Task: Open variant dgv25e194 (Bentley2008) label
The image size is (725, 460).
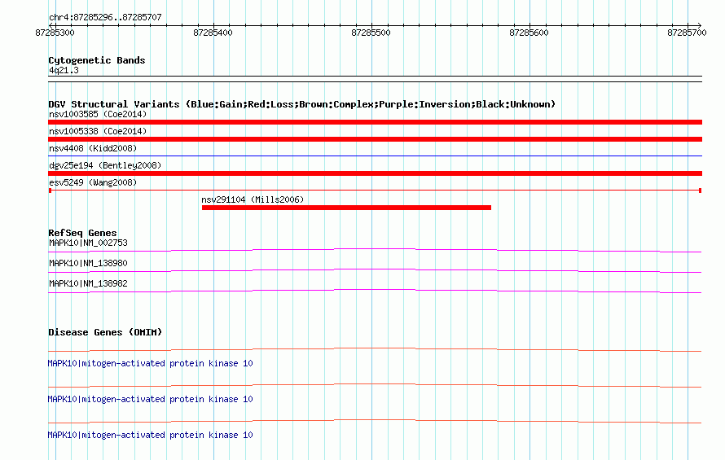Action: (x=105, y=165)
